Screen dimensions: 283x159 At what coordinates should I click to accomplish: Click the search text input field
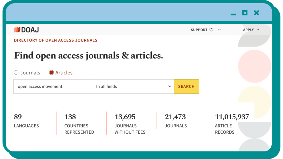click(x=54, y=86)
